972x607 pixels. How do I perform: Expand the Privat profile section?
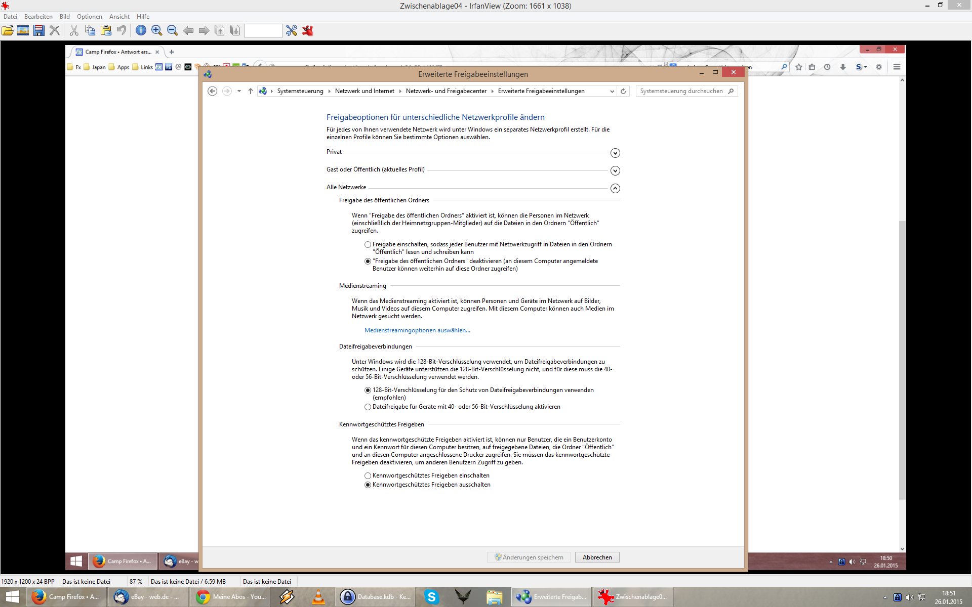(615, 153)
